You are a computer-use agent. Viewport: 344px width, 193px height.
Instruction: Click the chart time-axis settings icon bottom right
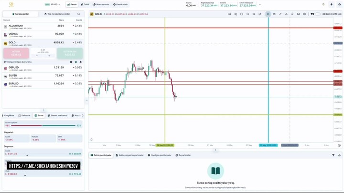coord(339,145)
